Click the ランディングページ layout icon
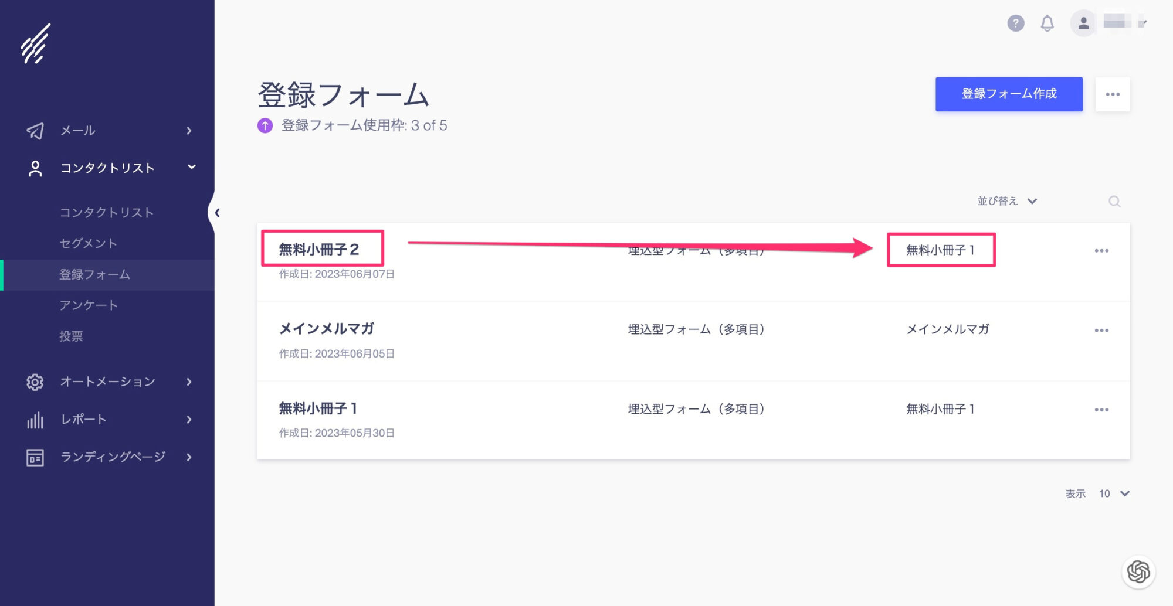The height and width of the screenshot is (606, 1173). coord(35,457)
